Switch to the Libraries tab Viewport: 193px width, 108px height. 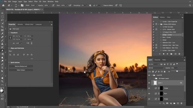tap(20, 24)
